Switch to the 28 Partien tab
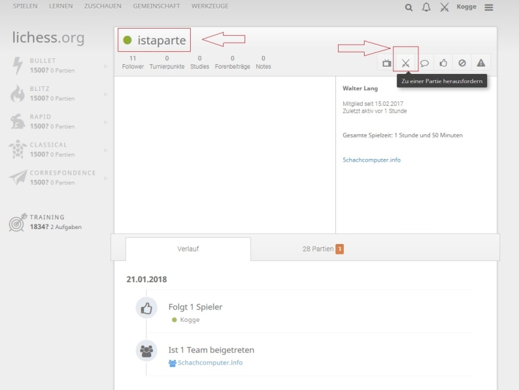Image resolution: width=519 pixels, height=390 pixels. 323,249
